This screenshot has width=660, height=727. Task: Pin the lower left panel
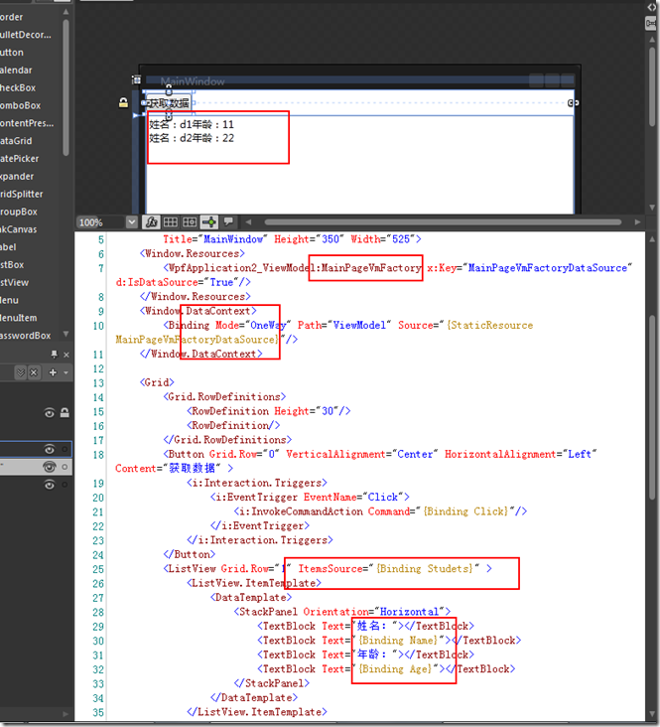click(x=55, y=355)
